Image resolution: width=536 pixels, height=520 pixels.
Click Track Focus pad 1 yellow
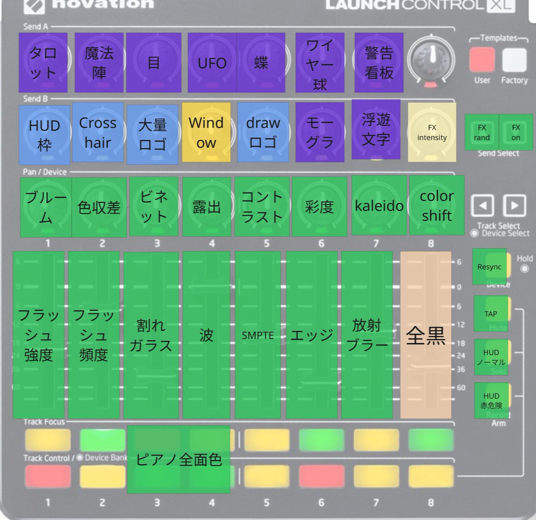48,440
